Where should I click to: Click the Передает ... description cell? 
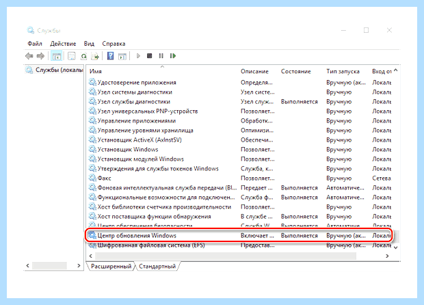[256, 187]
